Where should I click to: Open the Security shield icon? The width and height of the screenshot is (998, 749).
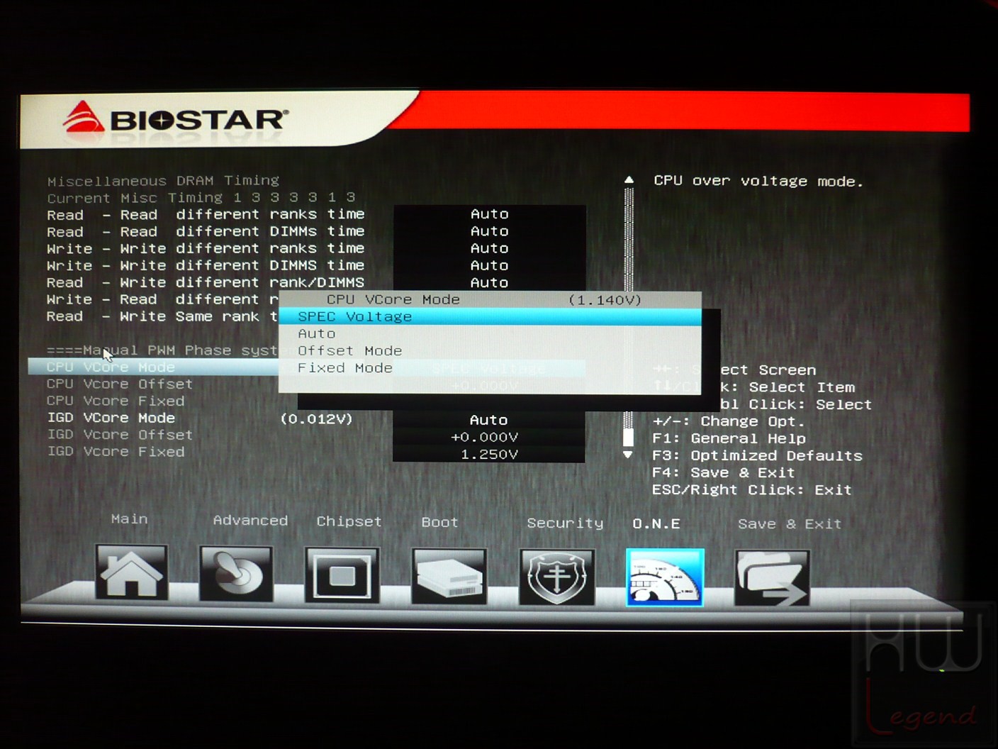coord(556,577)
